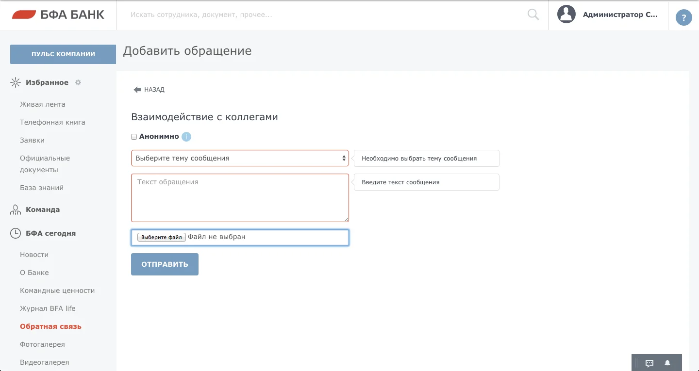The height and width of the screenshot is (371, 699).
Task: Click the Текст обращения text area
Action: click(240, 198)
